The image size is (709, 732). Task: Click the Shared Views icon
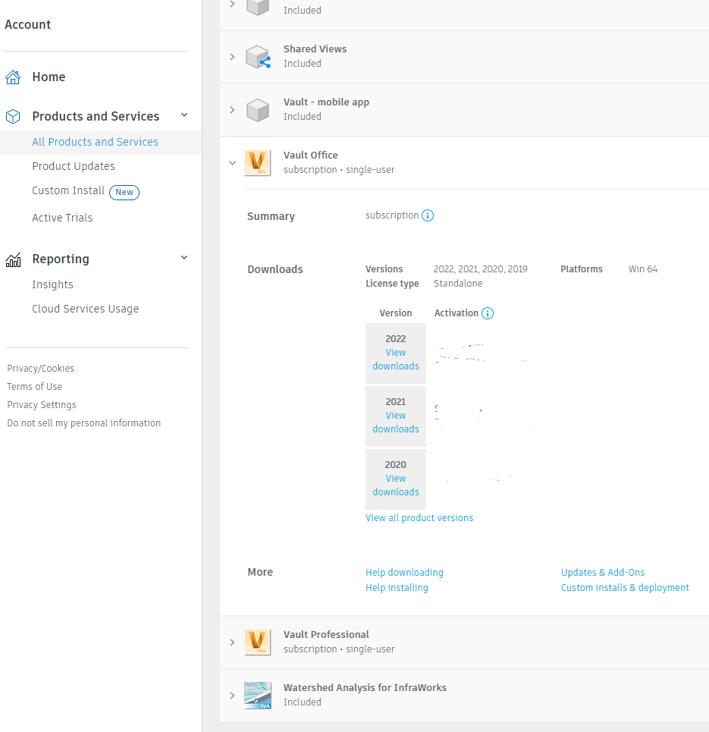258,56
